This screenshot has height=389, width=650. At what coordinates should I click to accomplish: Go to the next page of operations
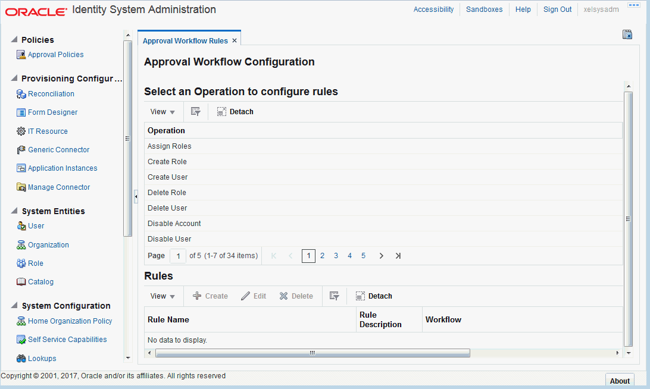(381, 256)
